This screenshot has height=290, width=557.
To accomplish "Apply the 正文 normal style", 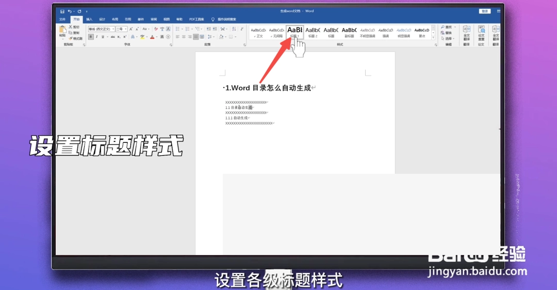I will [x=258, y=32].
